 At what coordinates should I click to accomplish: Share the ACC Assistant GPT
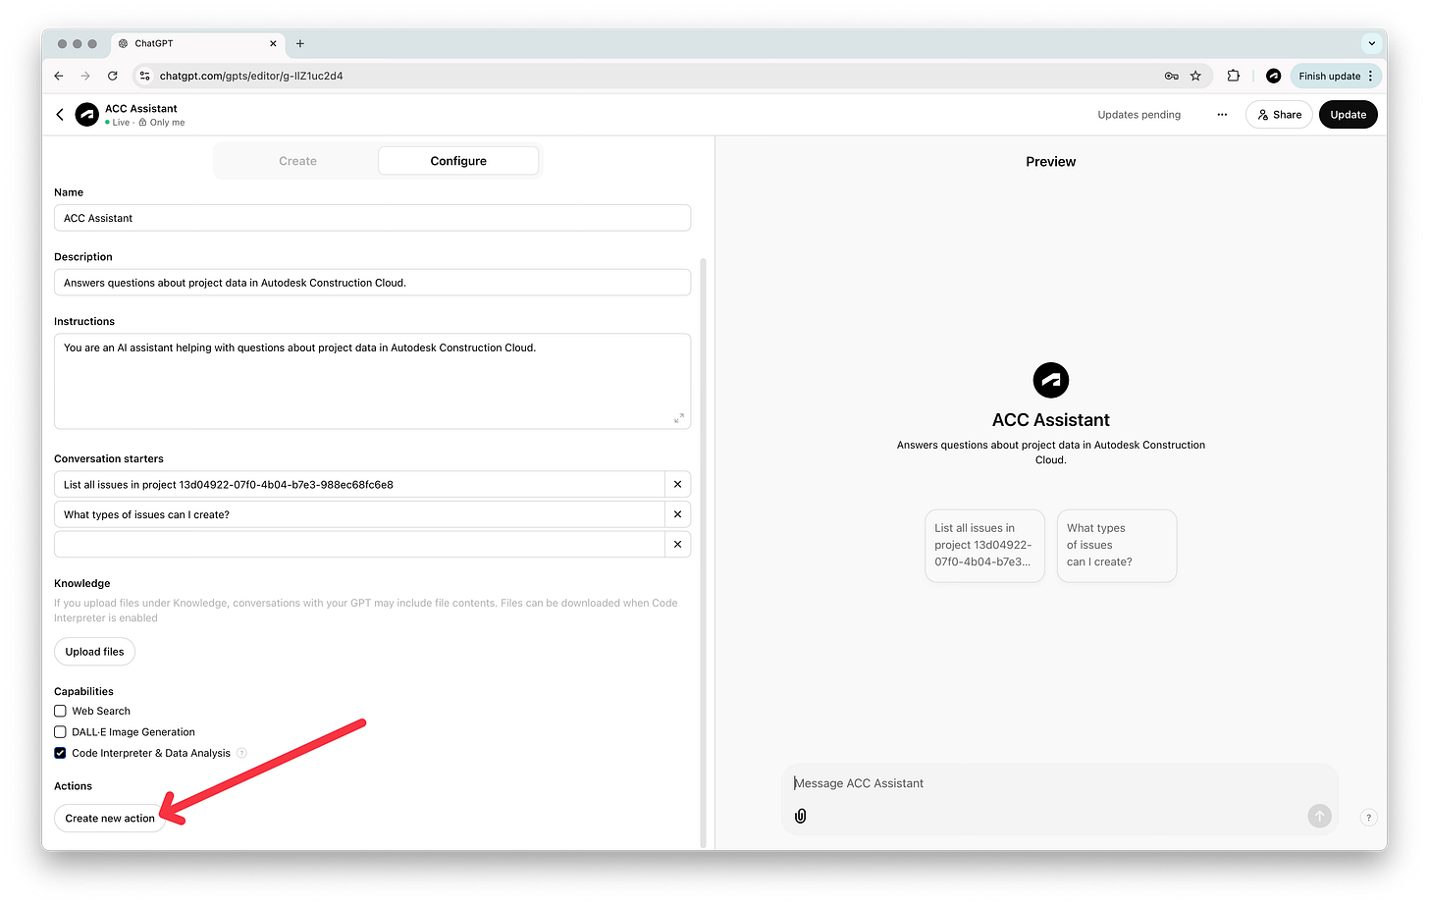pyautogui.click(x=1279, y=115)
